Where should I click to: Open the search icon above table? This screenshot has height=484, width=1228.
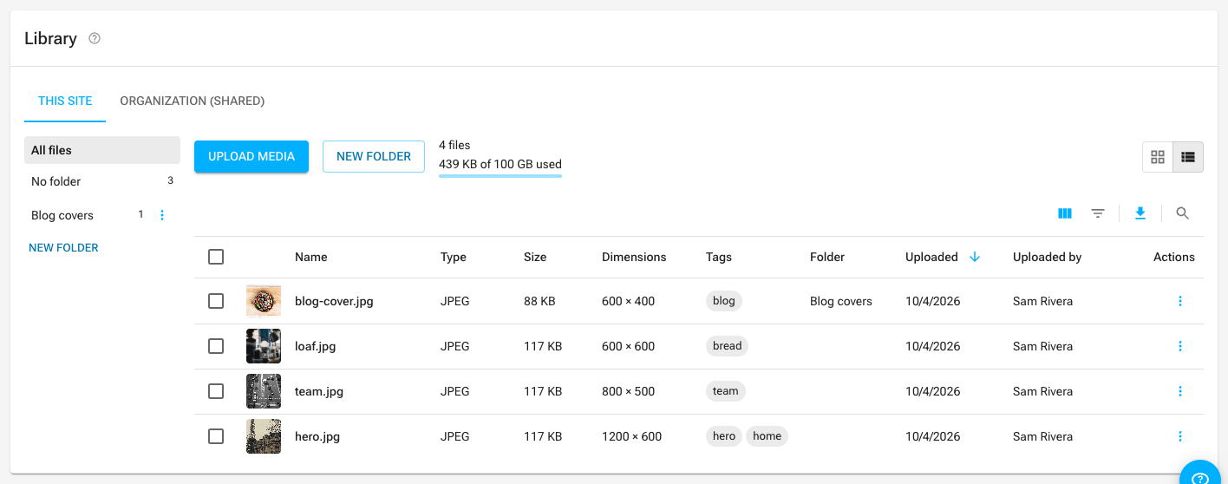(x=1182, y=213)
